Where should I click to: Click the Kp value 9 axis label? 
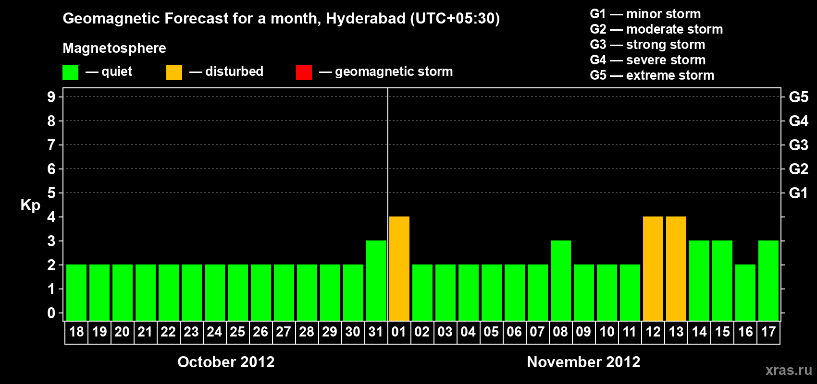coord(51,97)
